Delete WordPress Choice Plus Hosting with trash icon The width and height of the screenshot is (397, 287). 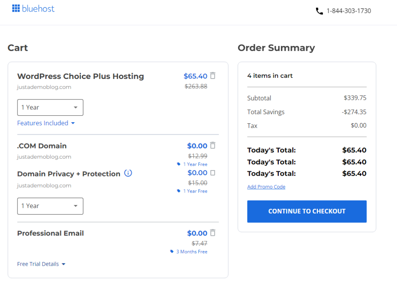coord(213,75)
